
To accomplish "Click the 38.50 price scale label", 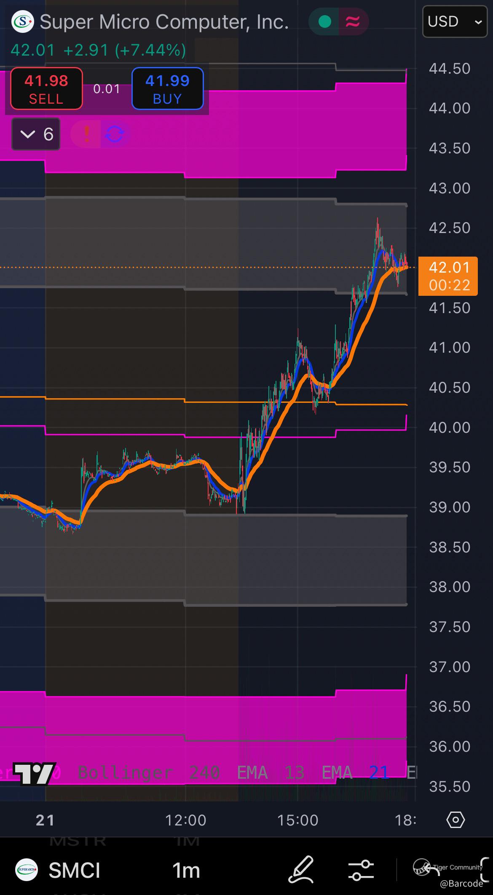I will click(450, 547).
